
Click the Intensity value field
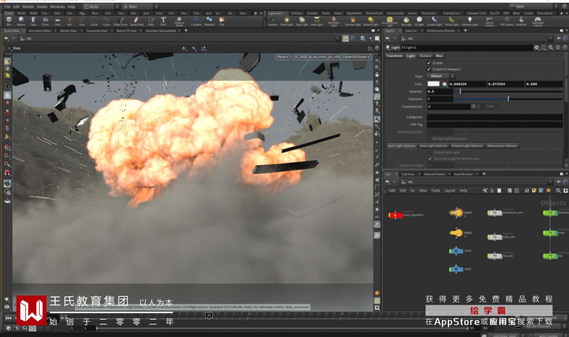[440, 92]
